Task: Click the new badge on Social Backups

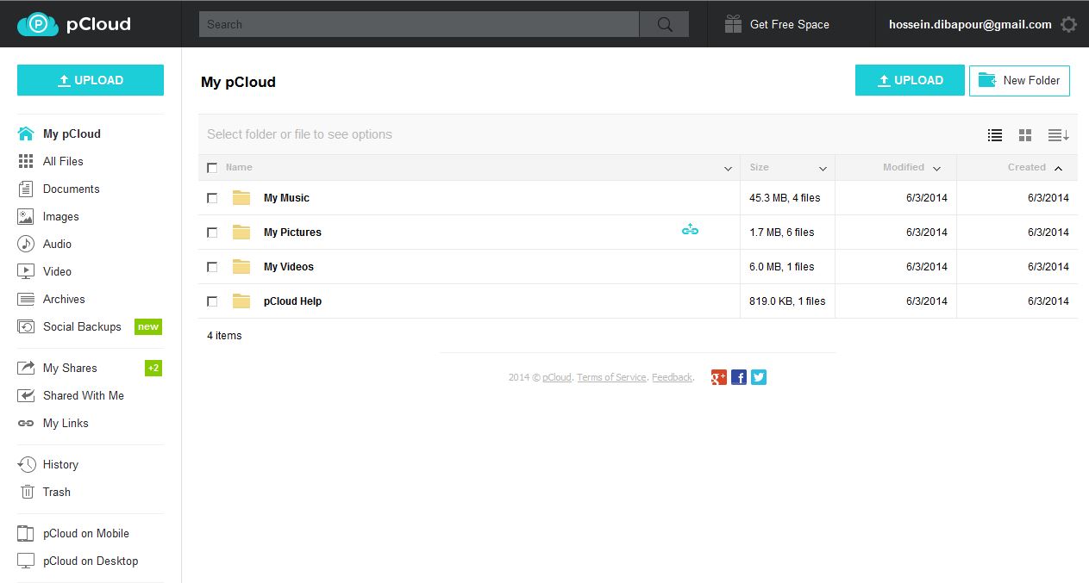Action: tap(148, 326)
